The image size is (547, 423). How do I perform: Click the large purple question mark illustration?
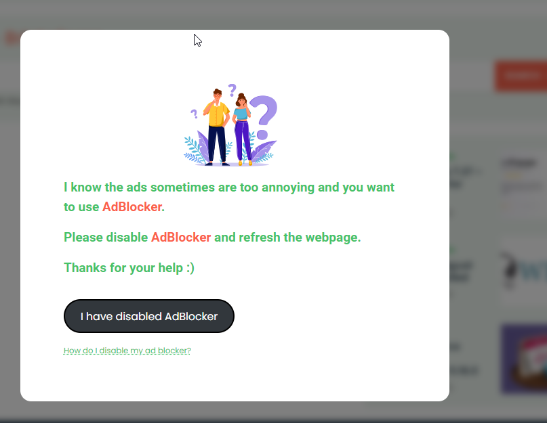pos(264,117)
